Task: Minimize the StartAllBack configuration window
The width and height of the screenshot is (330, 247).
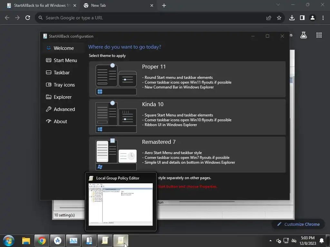Action: click(x=253, y=36)
